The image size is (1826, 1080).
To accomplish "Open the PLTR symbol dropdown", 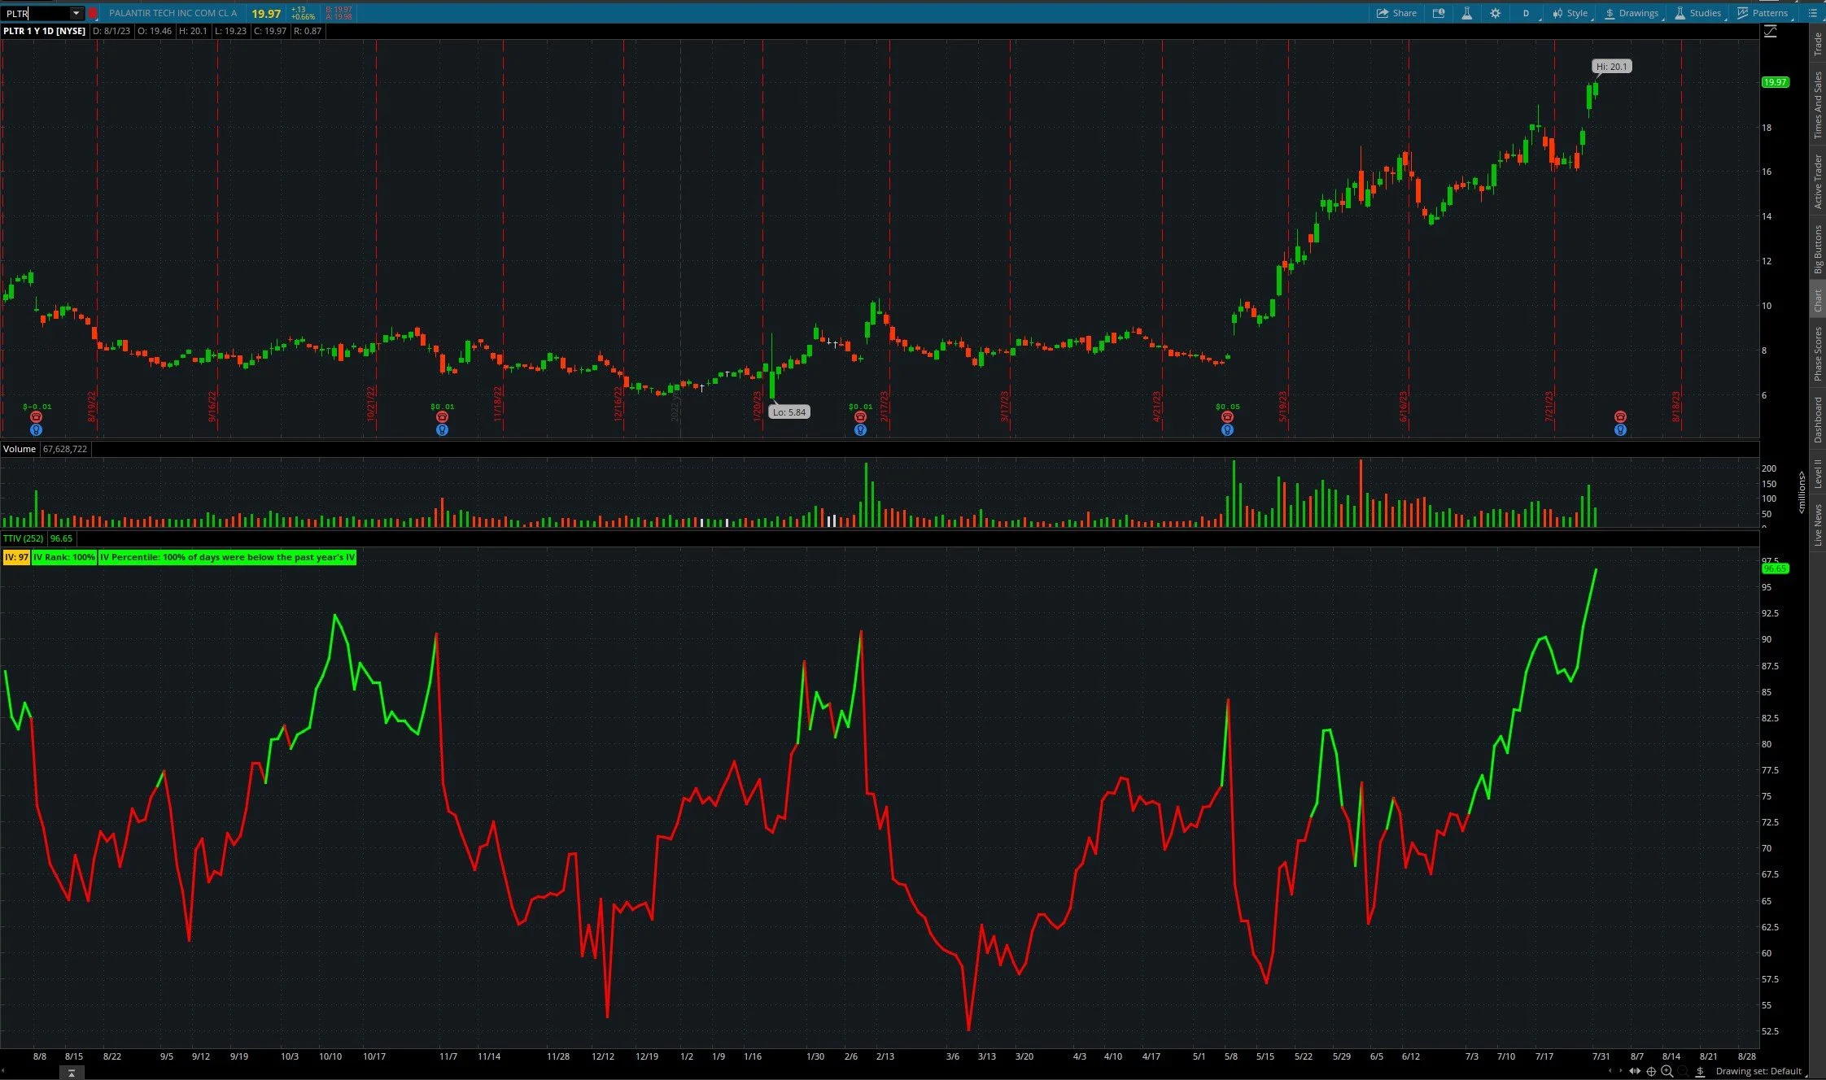I will 76,13.
